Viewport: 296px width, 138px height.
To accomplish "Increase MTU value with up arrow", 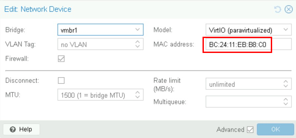I will coord(138,92).
